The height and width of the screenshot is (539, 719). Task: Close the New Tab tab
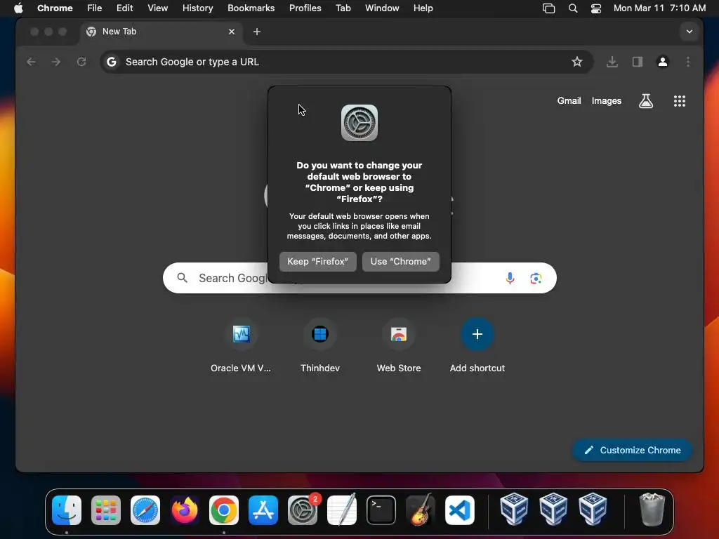pyautogui.click(x=232, y=32)
